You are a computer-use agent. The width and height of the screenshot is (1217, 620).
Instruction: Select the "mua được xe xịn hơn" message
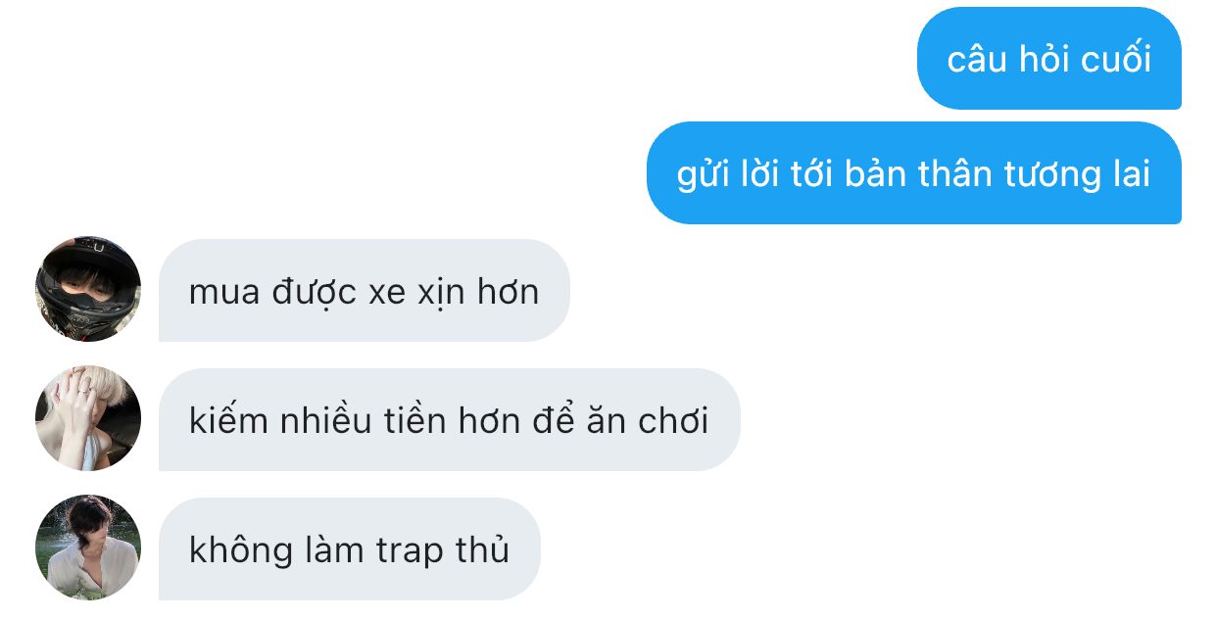(x=364, y=291)
